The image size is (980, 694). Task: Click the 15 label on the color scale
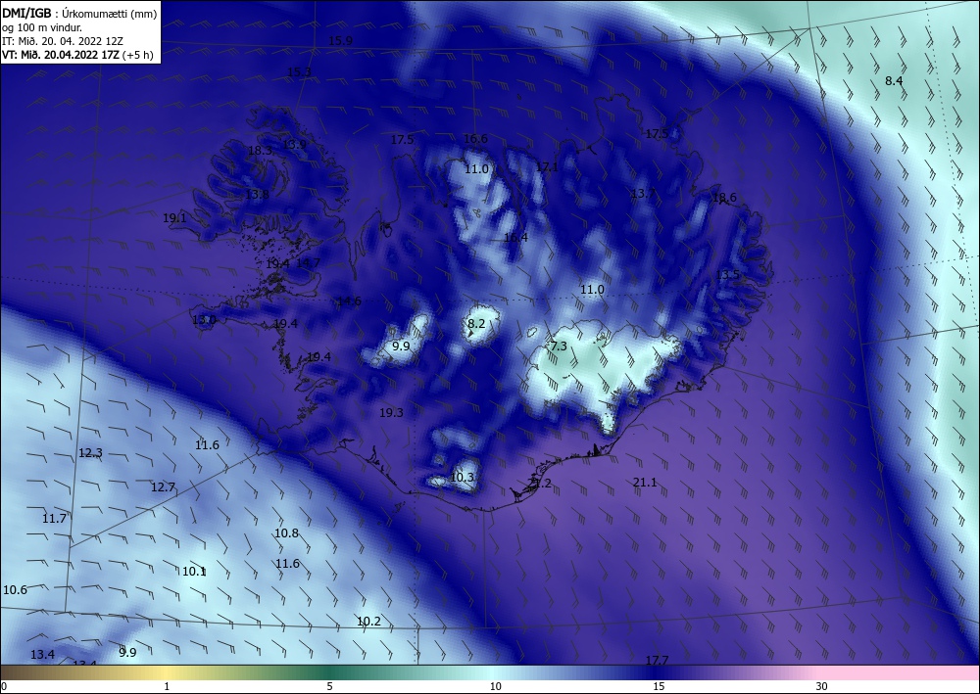click(659, 686)
